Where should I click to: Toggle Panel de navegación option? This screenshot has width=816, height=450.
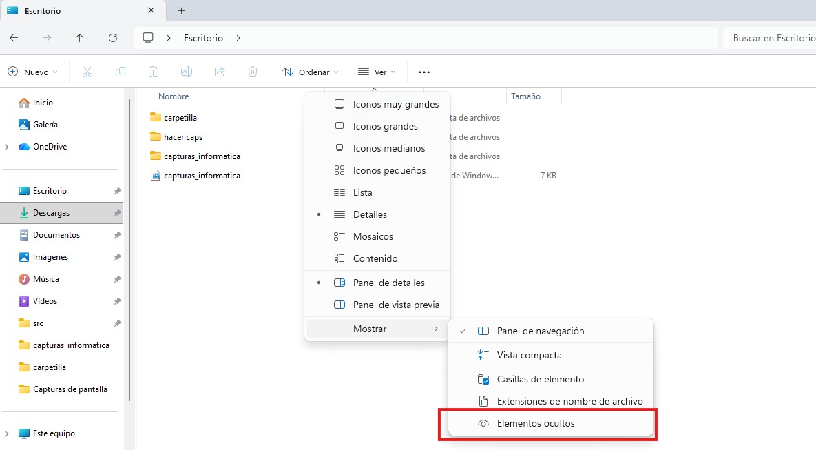point(551,331)
